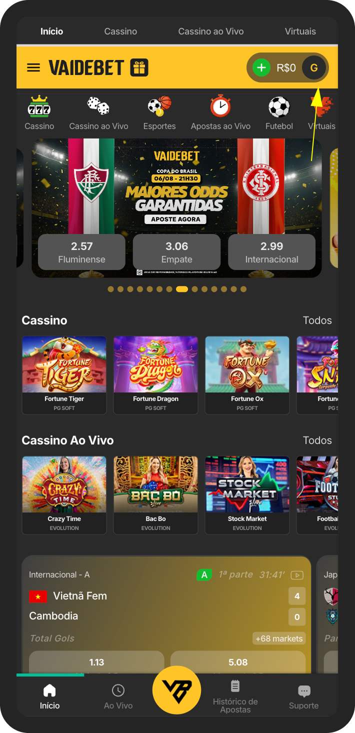Select Fluminense odds 2.57

(x=81, y=252)
